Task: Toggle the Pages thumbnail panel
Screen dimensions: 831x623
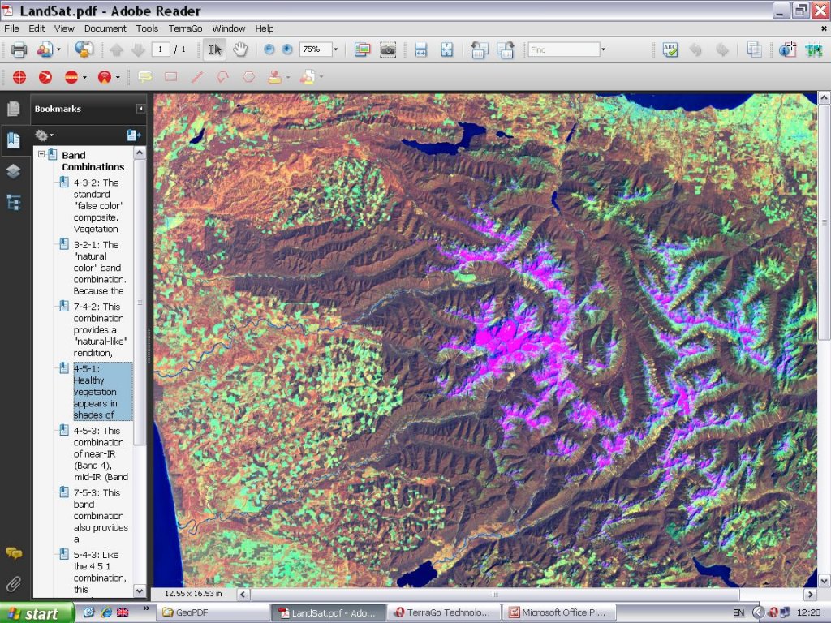Action: (13, 109)
